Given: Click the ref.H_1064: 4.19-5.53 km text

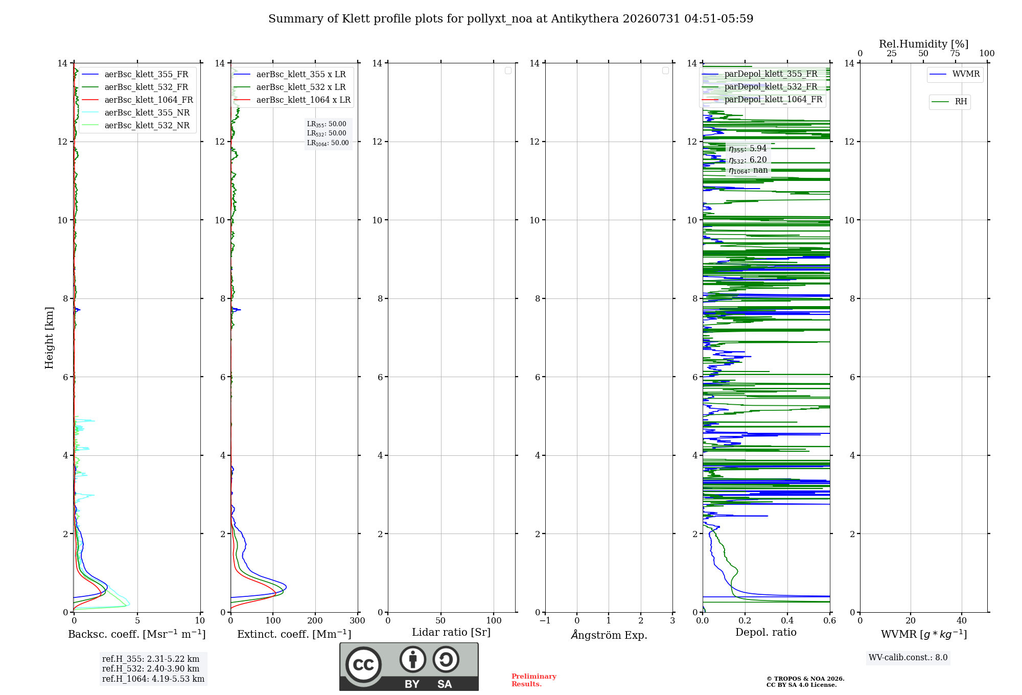Looking at the screenshot, I should [x=153, y=679].
